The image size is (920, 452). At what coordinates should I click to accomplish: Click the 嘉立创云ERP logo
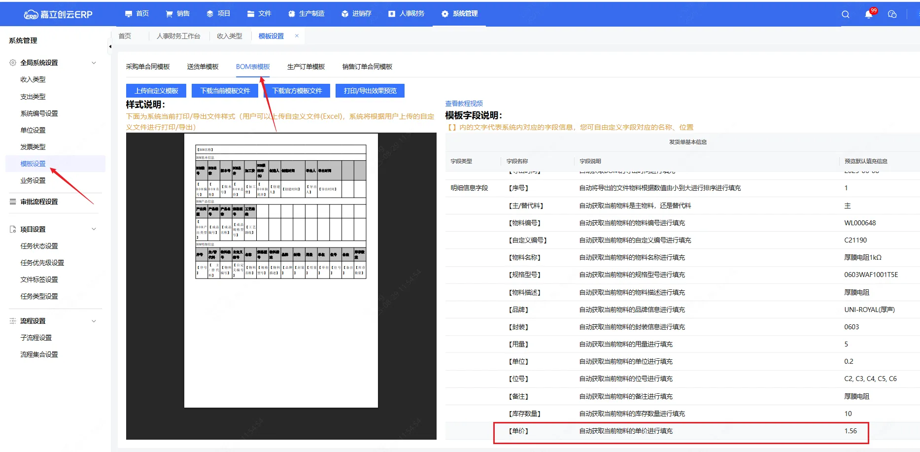tap(58, 14)
